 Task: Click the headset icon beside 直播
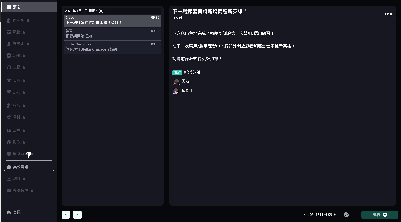9,67
